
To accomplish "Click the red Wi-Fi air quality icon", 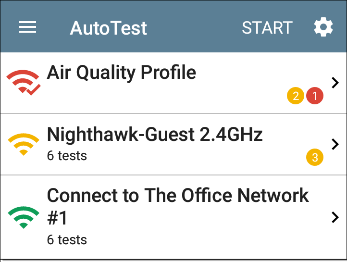I will pos(23,83).
